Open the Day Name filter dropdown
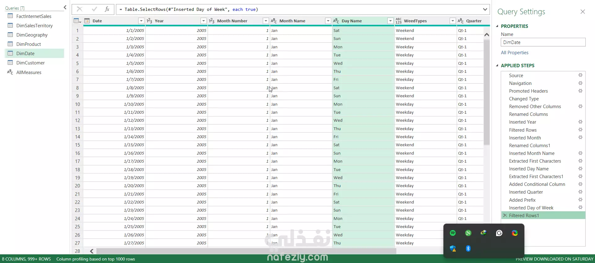Screen dimensions: 595x263 tap(390, 21)
